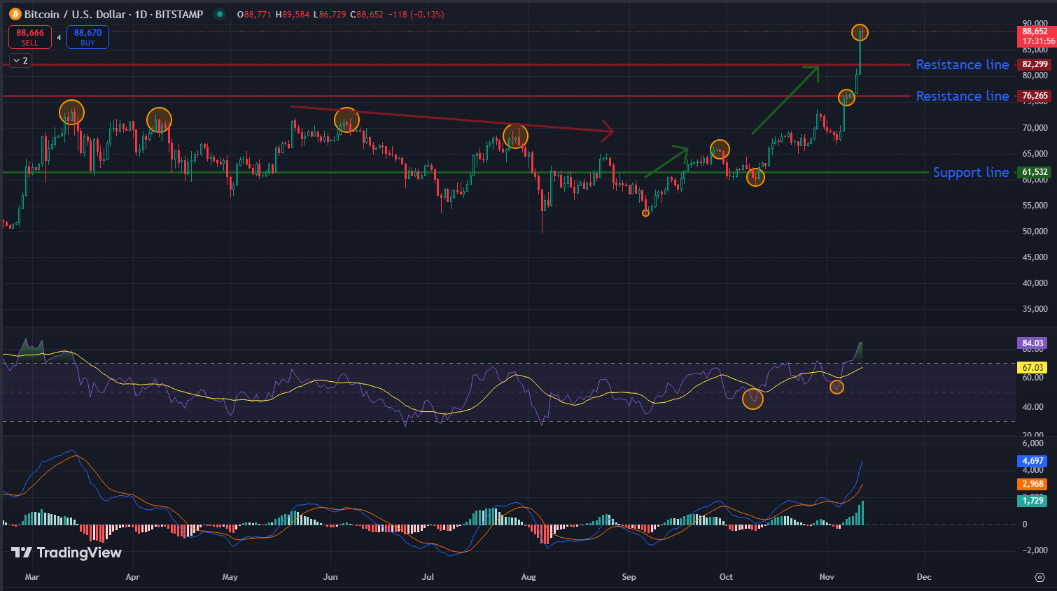
Task: Click the orange signal value tag 2,968
Action: pyautogui.click(x=1032, y=484)
